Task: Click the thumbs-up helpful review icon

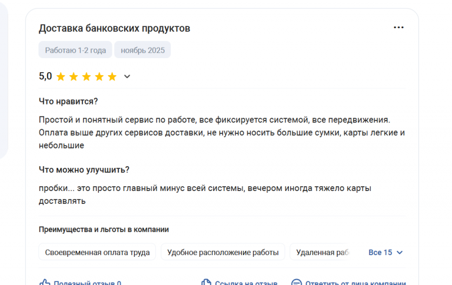Action: coord(45,283)
